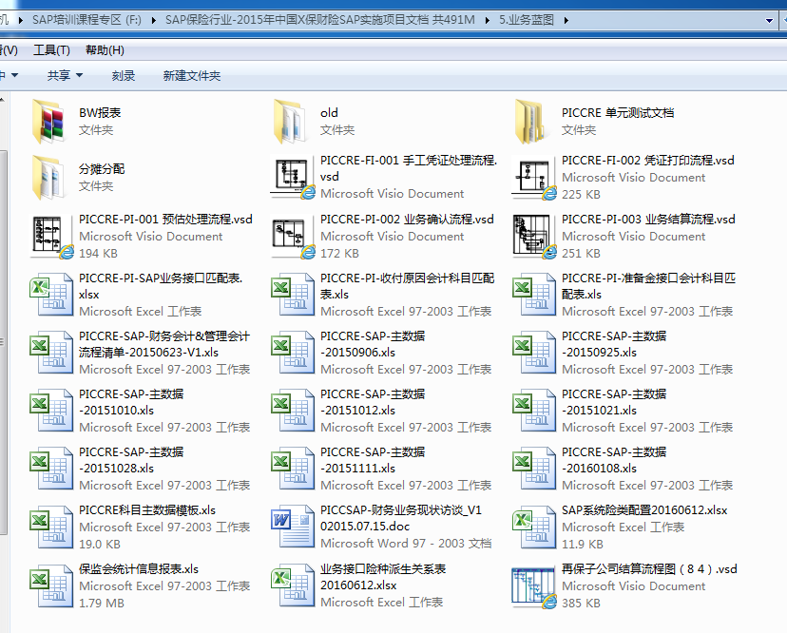Select 主数据-20150906.xls Excel icon

coord(293,353)
